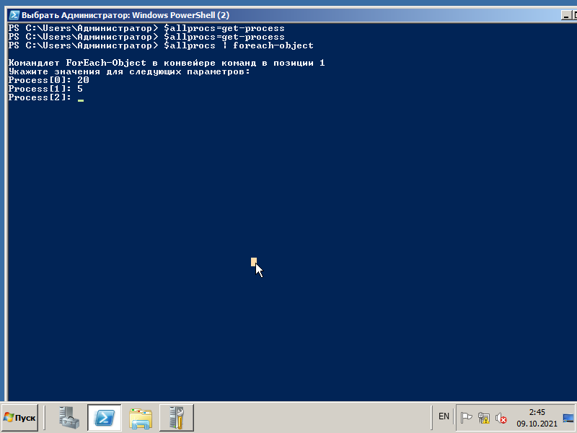Open the Action Center flag icon
This screenshot has width=577, height=433.
coord(466,418)
